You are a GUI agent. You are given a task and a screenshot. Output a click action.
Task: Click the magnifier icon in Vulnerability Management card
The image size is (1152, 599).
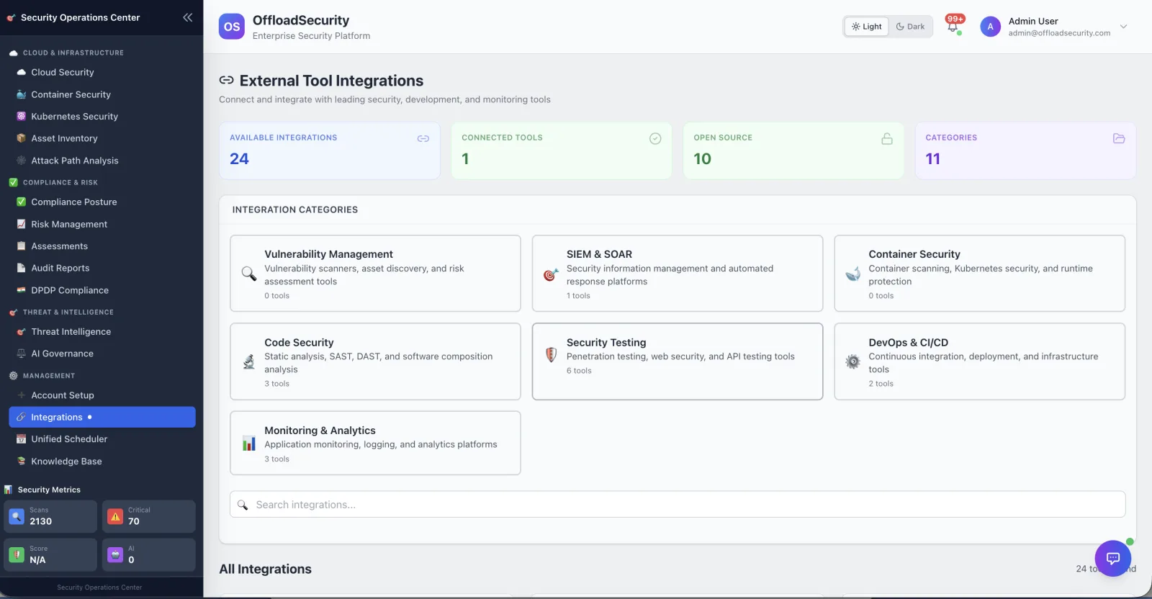[248, 274]
